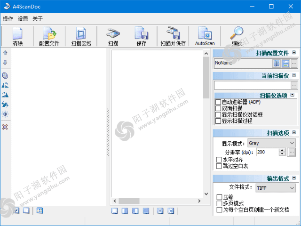This screenshot has height=226, width=301.
Task: Collapse the 扫描选项 panel
Action: [x=294, y=132]
